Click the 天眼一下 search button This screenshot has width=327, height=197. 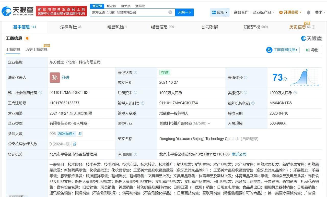point(184,12)
